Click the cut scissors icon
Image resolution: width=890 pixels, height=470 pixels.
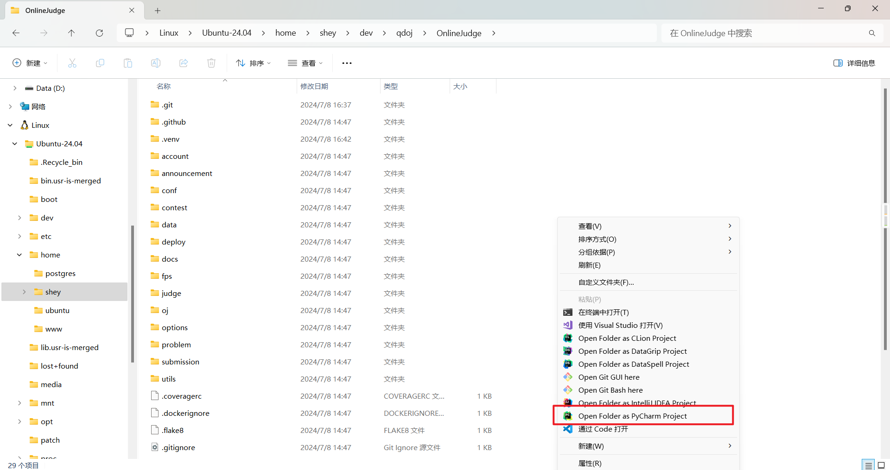pos(72,63)
